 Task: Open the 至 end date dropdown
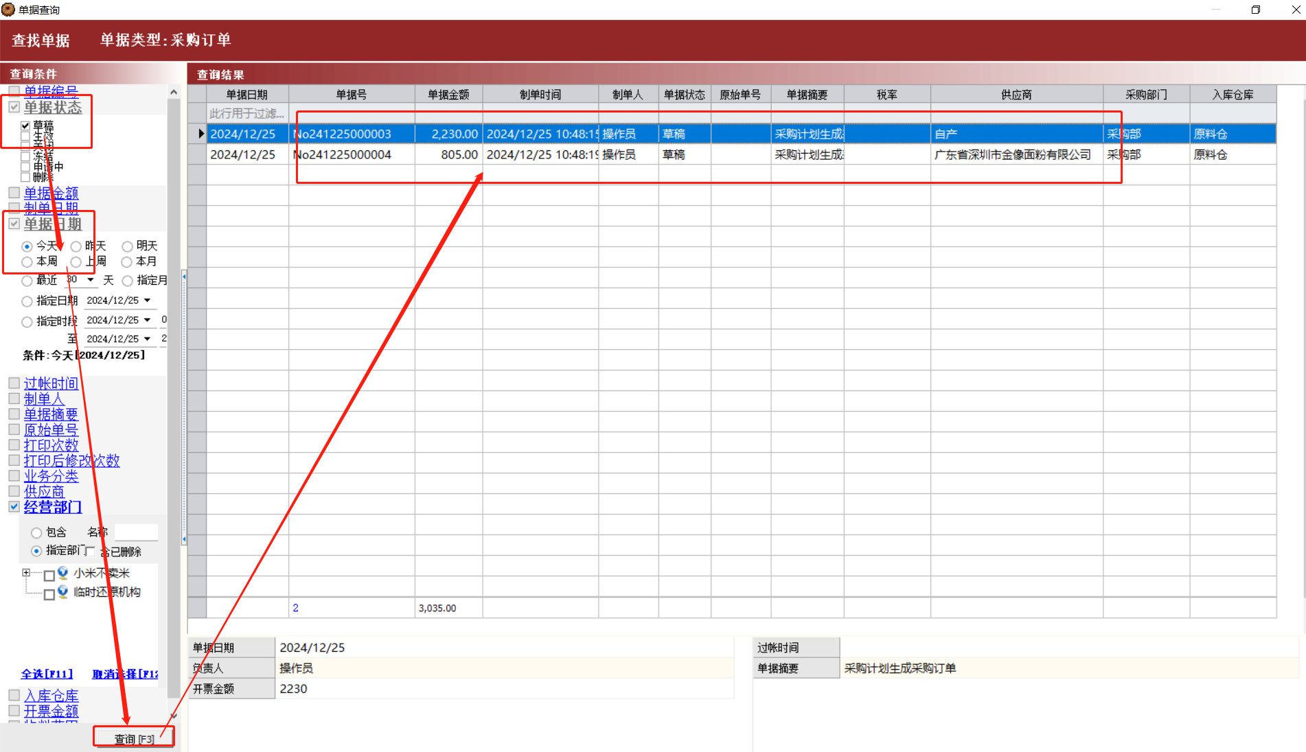pyautogui.click(x=147, y=339)
